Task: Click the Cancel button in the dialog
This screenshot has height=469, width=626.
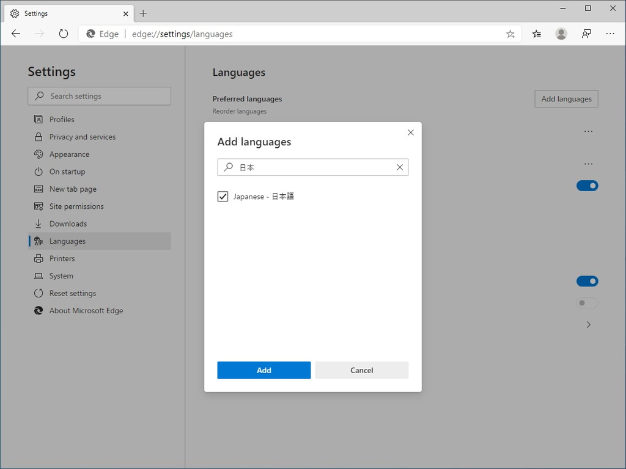Action: [361, 370]
